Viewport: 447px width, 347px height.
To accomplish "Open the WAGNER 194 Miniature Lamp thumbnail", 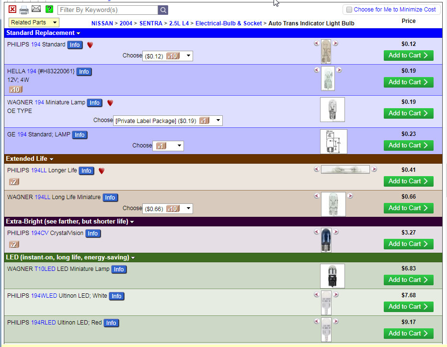I will [x=332, y=110].
